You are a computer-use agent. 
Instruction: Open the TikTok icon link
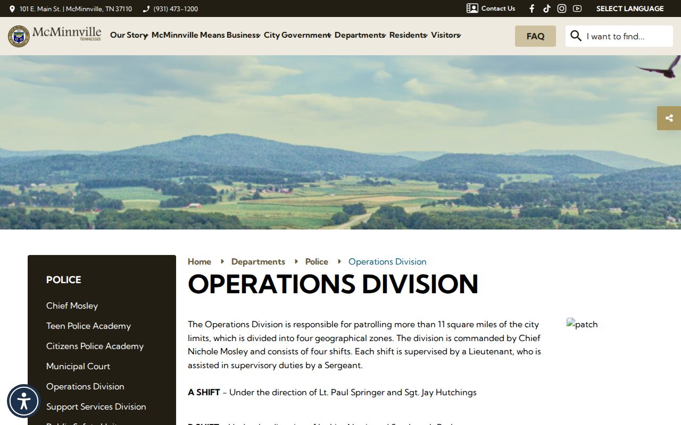(546, 8)
